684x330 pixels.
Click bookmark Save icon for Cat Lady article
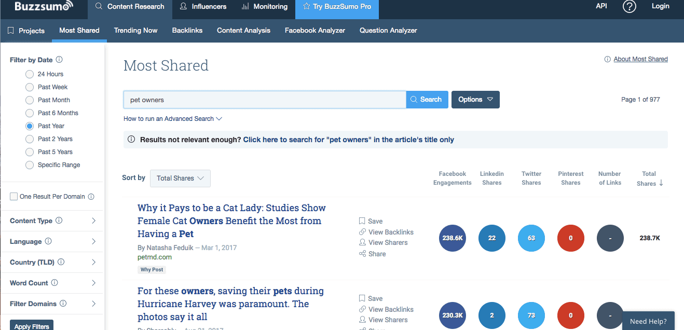point(362,221)
